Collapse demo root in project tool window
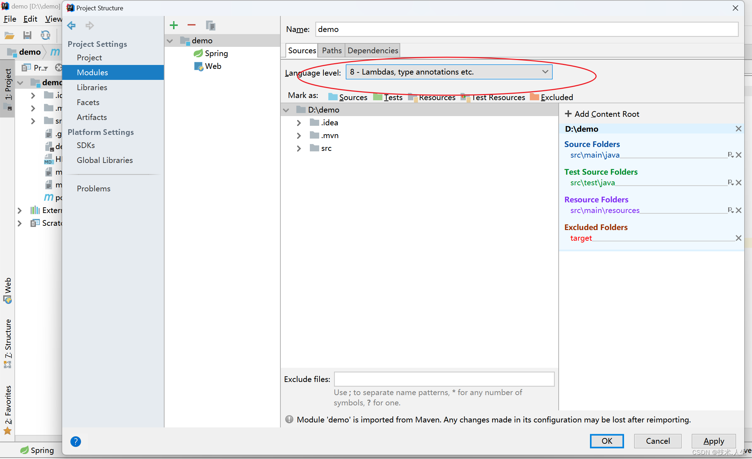The height and width of the screenshot is (459, 752). [20, 83]
